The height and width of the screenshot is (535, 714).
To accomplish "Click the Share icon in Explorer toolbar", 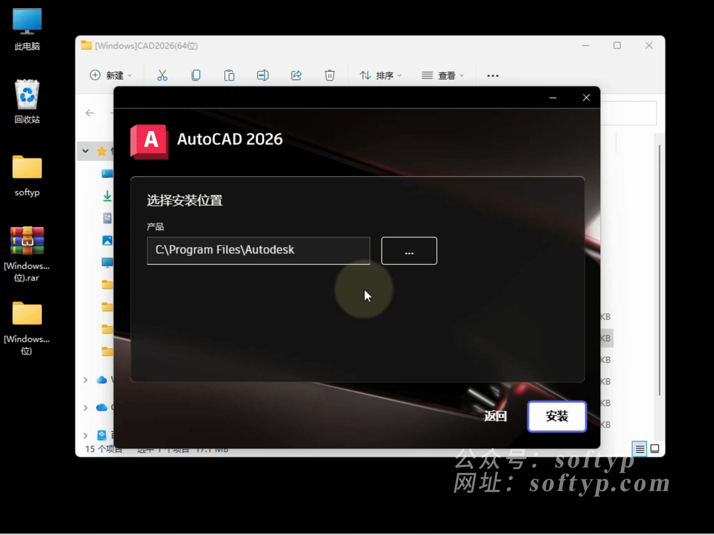I will click(x=296, y=75).
